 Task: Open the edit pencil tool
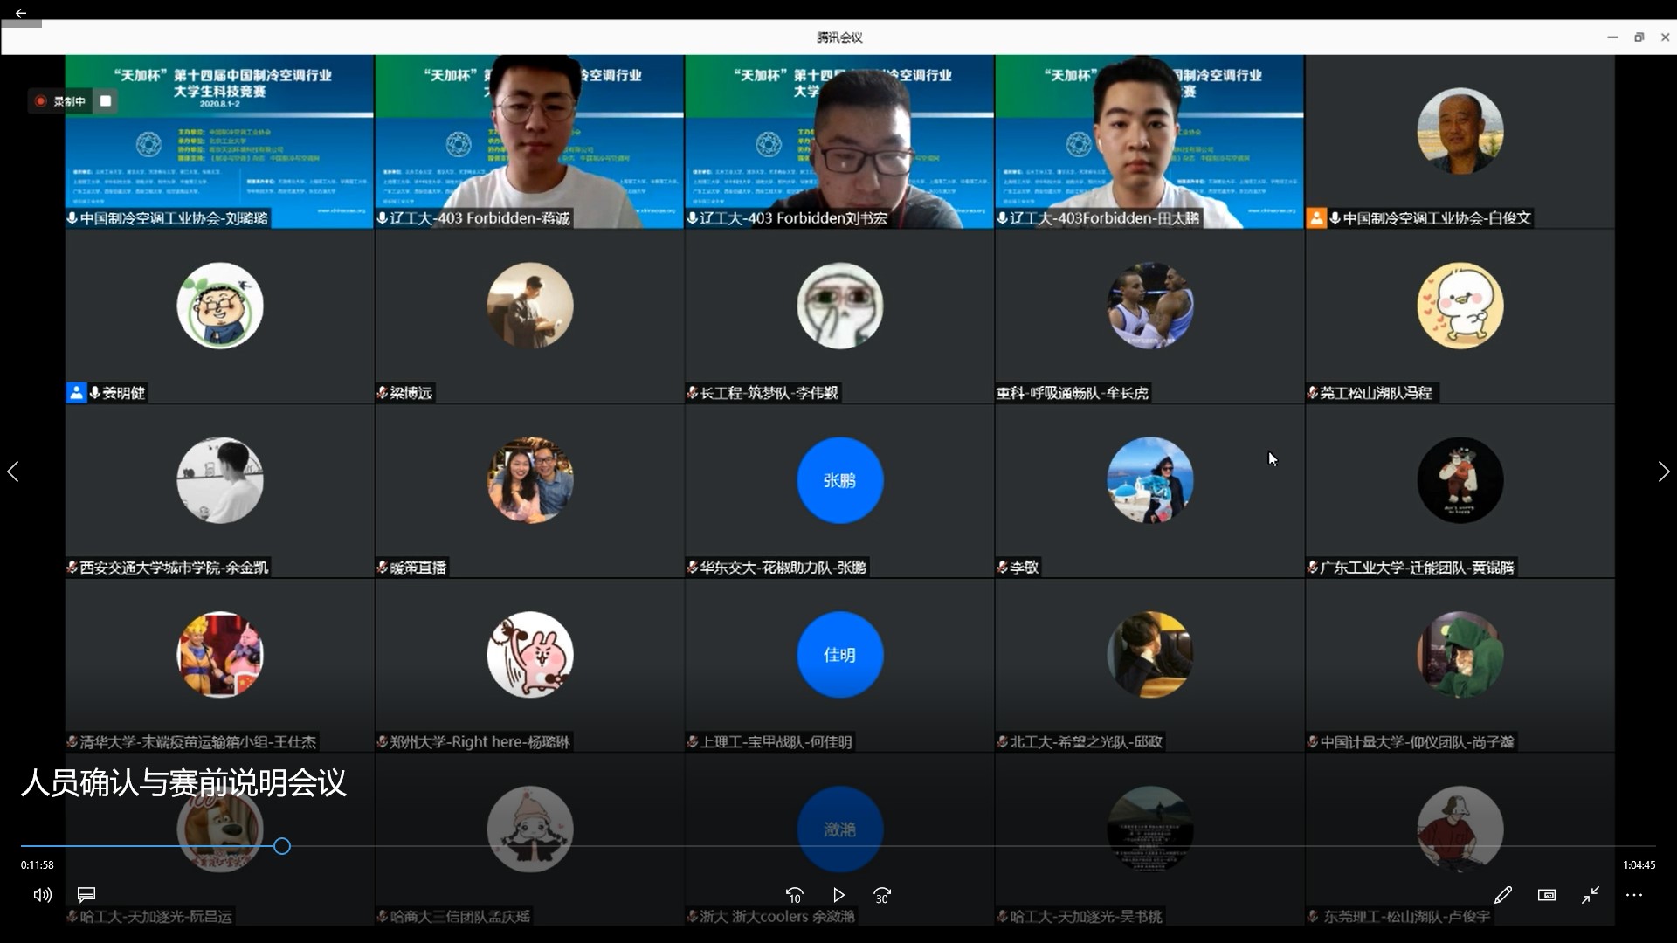1503,895
